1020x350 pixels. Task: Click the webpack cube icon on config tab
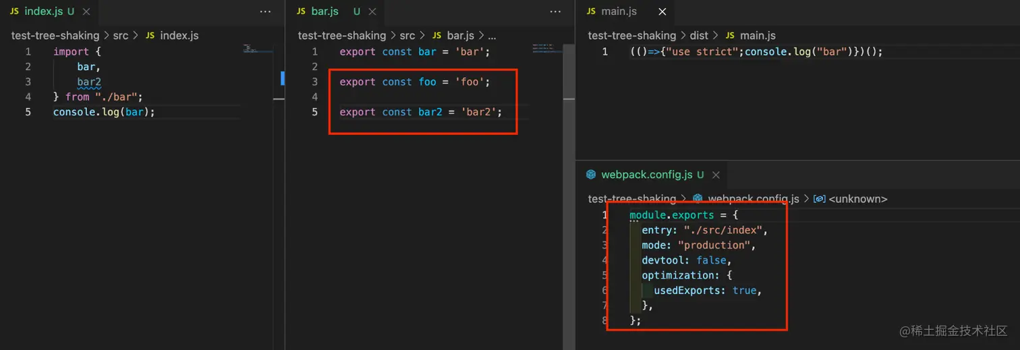(591, 175)
